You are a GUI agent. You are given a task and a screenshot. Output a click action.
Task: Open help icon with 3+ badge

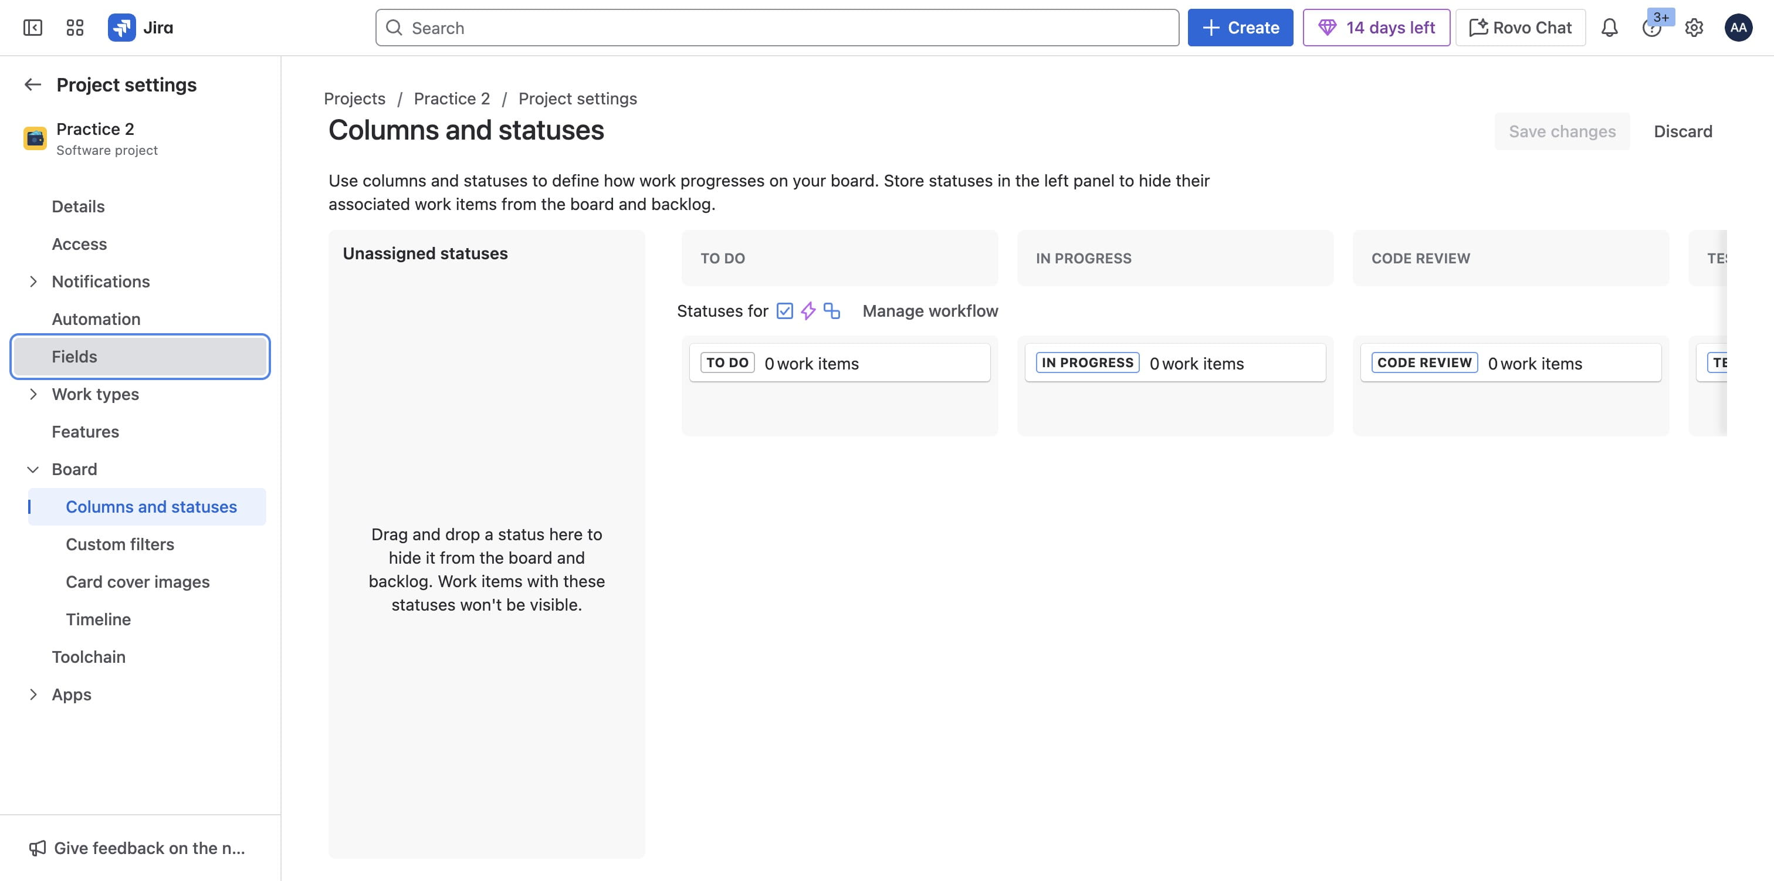pyautogui.click(x=1651, y=28)
